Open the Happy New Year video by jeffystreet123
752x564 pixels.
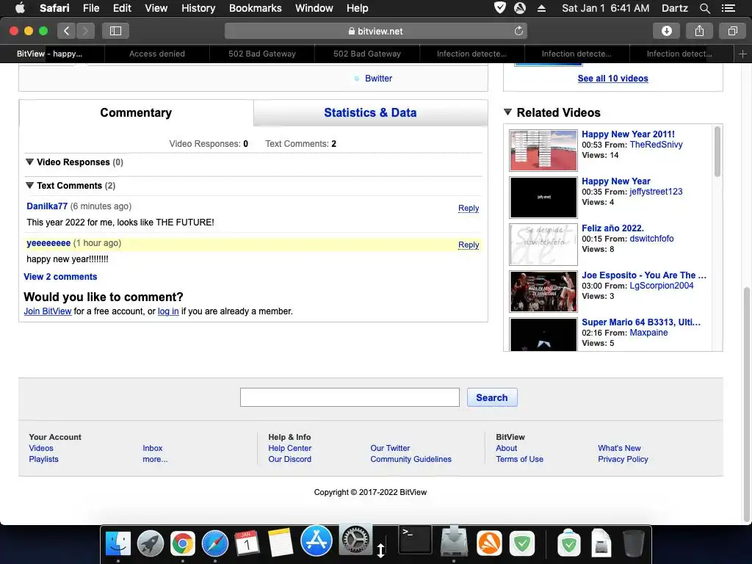click(616, 181)
